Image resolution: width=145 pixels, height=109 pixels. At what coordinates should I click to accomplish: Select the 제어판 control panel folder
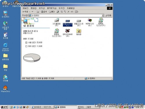(x=79, y=32)
